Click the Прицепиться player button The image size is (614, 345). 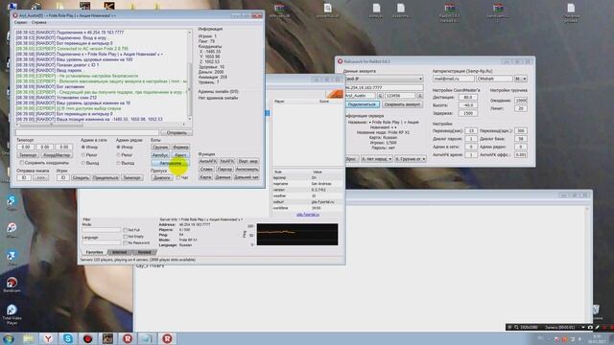[x=106, y=177]
